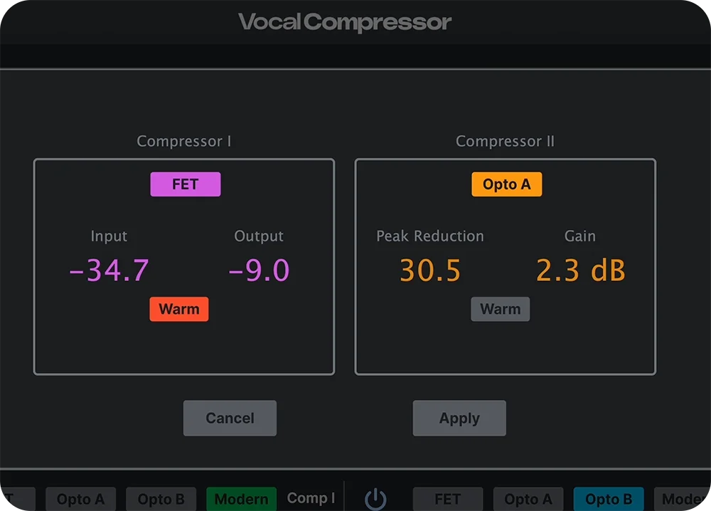Select Opto A right of power icon
The width and height of the screenshot is (711, 511).
click(x=528, y=499)
